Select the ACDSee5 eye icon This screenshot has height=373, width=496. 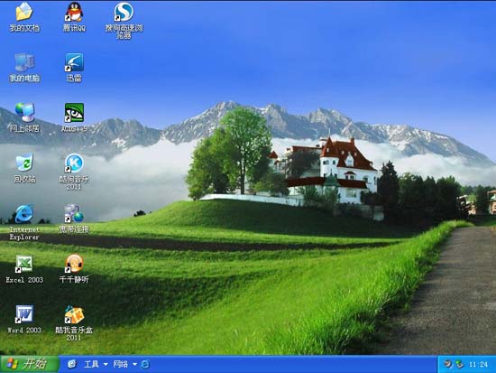74,113
